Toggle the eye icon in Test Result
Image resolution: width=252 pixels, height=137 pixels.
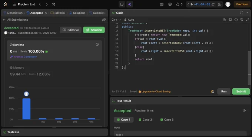click(244, 110)
